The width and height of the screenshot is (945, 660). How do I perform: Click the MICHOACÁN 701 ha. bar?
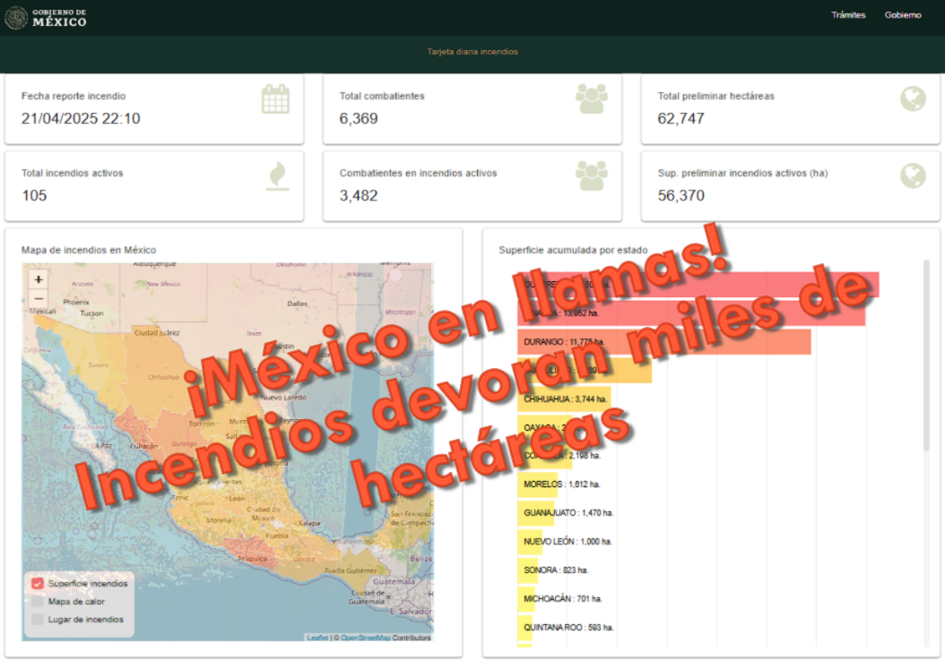526,598
